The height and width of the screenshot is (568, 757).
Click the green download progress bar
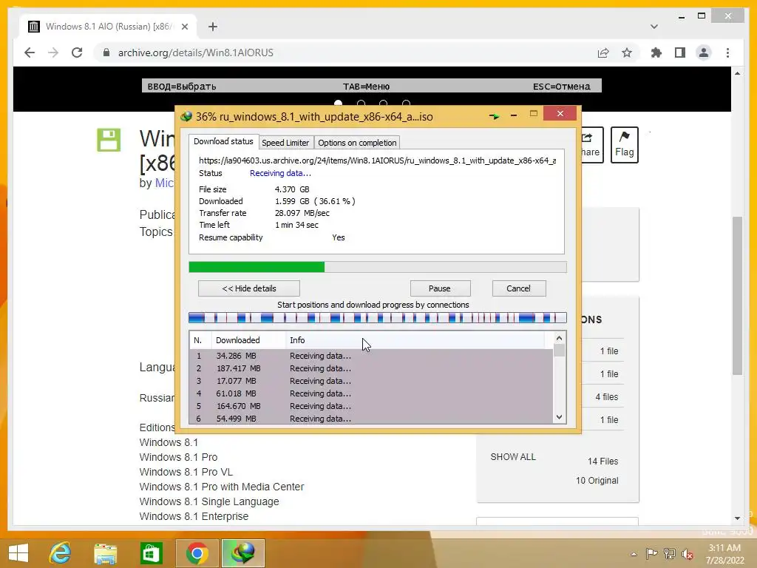[x=378, y=267]
